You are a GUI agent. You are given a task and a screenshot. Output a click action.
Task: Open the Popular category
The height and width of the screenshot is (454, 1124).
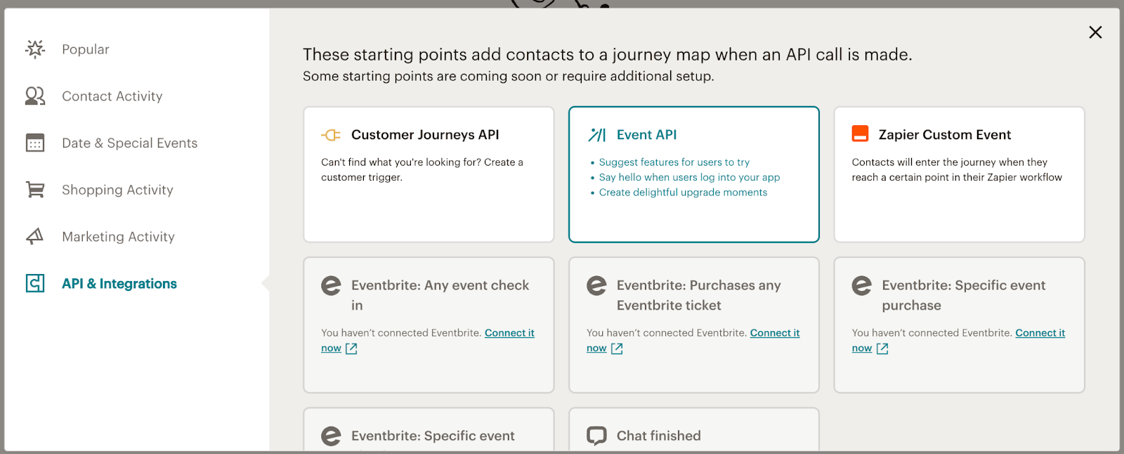coord(86,49)
